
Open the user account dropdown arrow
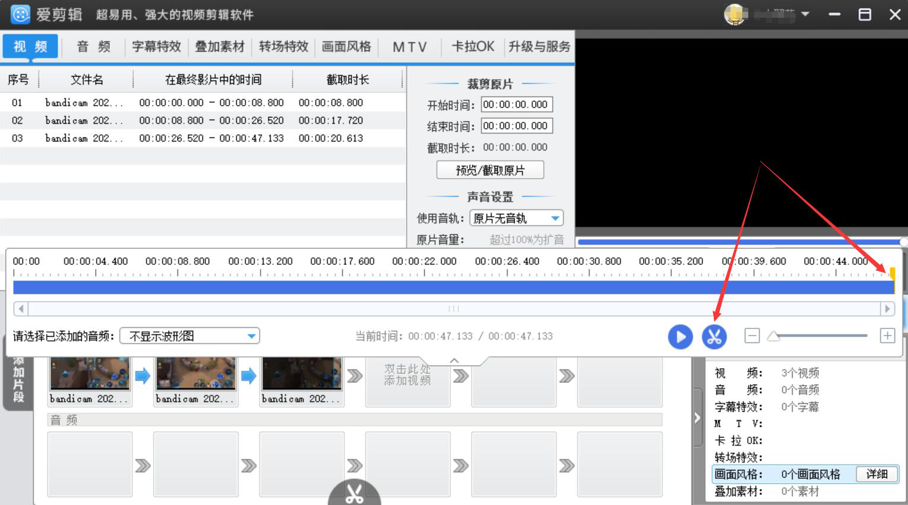[x=805, y=14]
